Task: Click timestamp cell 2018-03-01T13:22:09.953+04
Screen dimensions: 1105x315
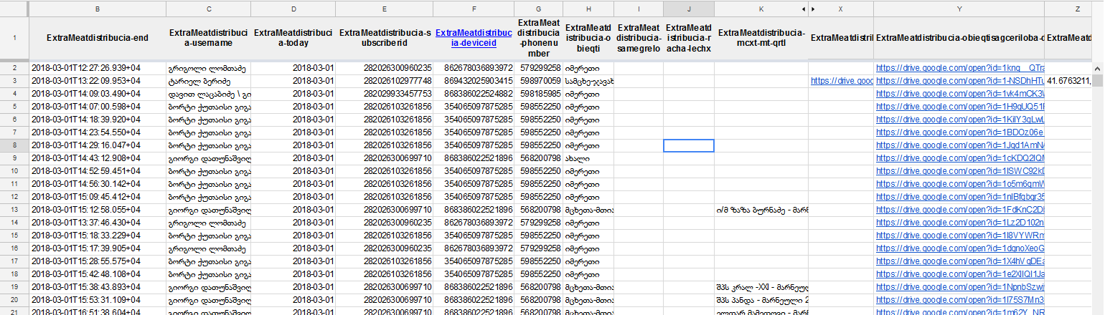Action: tap(97, 81)
